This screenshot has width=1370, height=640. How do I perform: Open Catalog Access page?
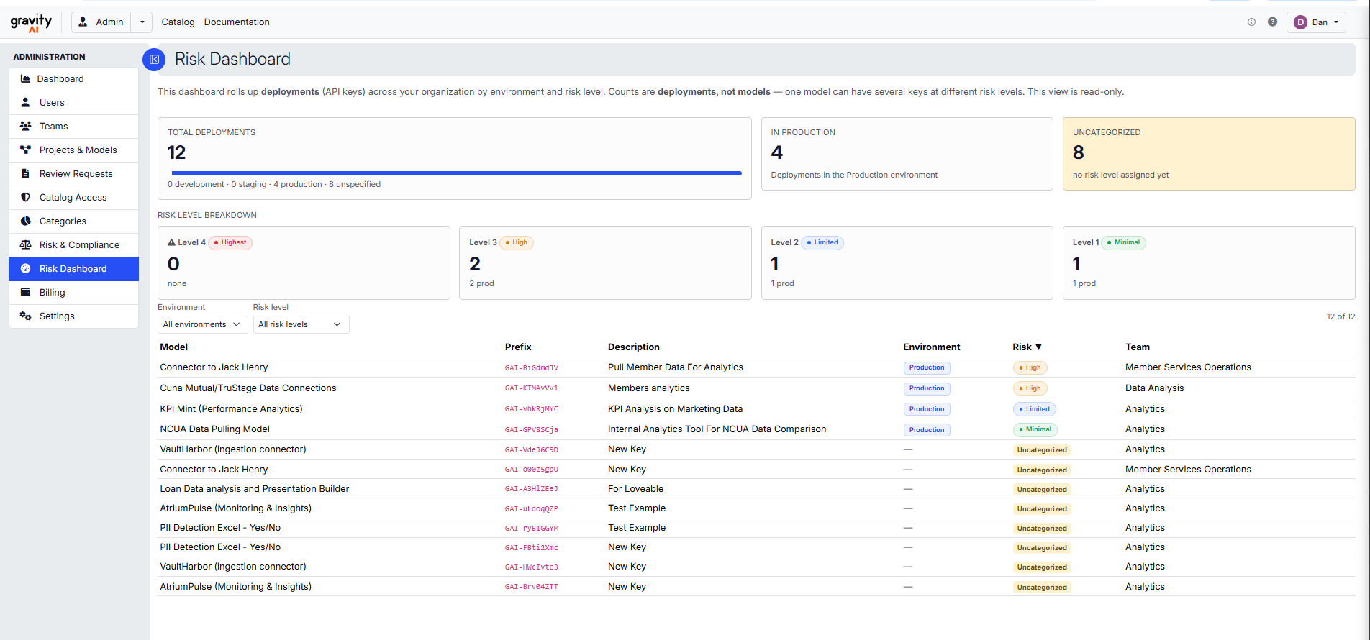pyautogui.click(x=73, y=198)
